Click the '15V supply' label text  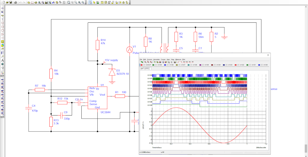pos(111,60)
